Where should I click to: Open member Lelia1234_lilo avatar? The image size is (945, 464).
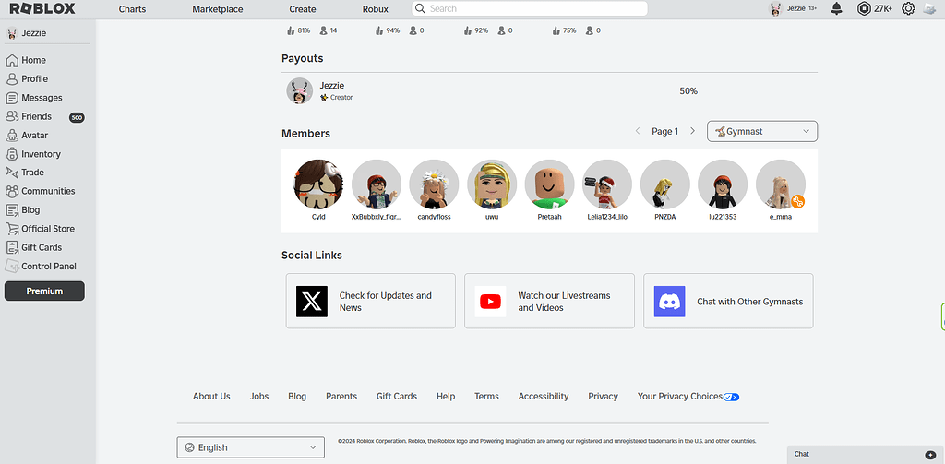pos(607,184)
